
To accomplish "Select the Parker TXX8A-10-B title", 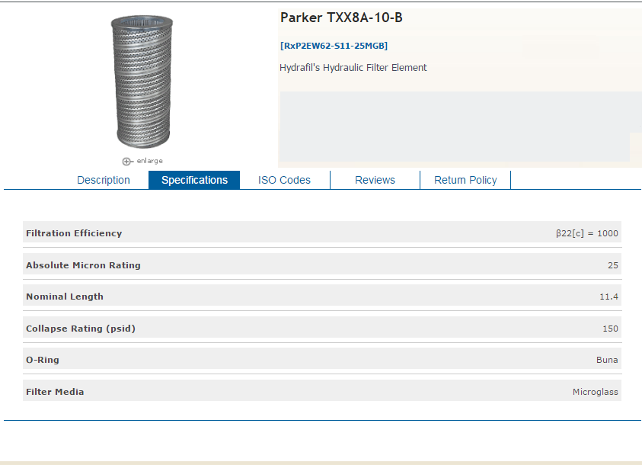I will 341,18.
